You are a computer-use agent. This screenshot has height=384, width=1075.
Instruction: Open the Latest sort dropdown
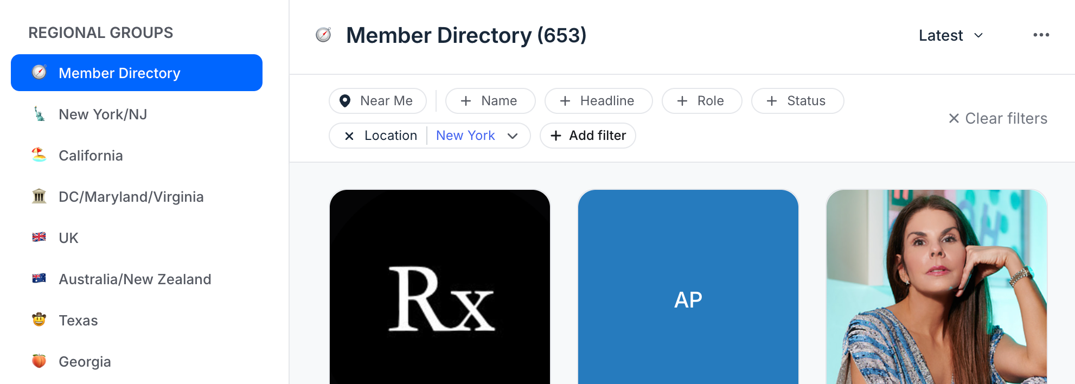click(x=951, y=35)
